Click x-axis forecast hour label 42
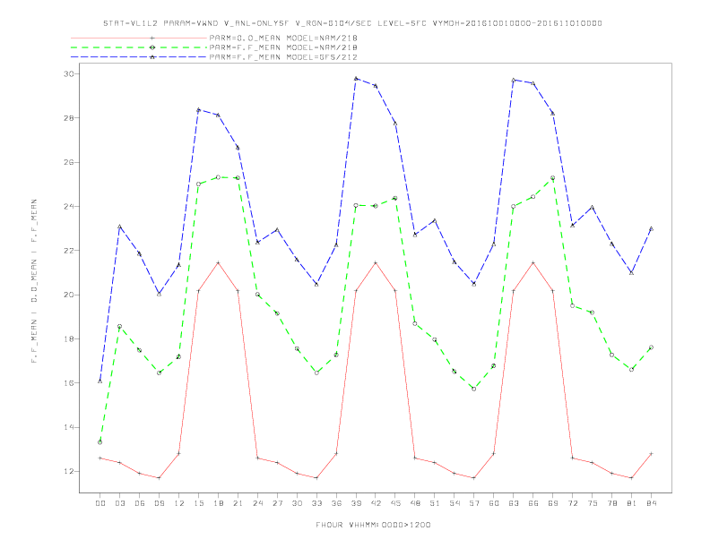 (x=376, y=503)
